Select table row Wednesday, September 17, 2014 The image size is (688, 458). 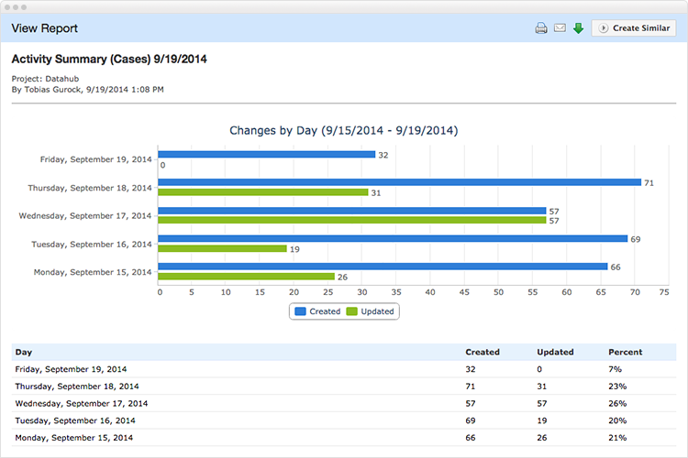coord(344,403)
